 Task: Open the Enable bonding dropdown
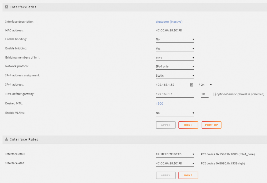(175, 40)
